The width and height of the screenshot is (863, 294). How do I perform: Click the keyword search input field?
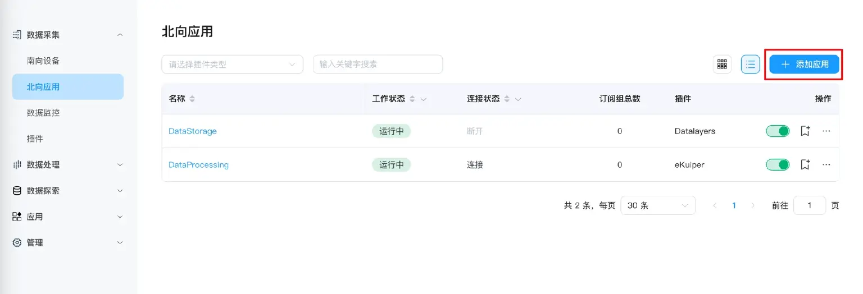[378, 65]
